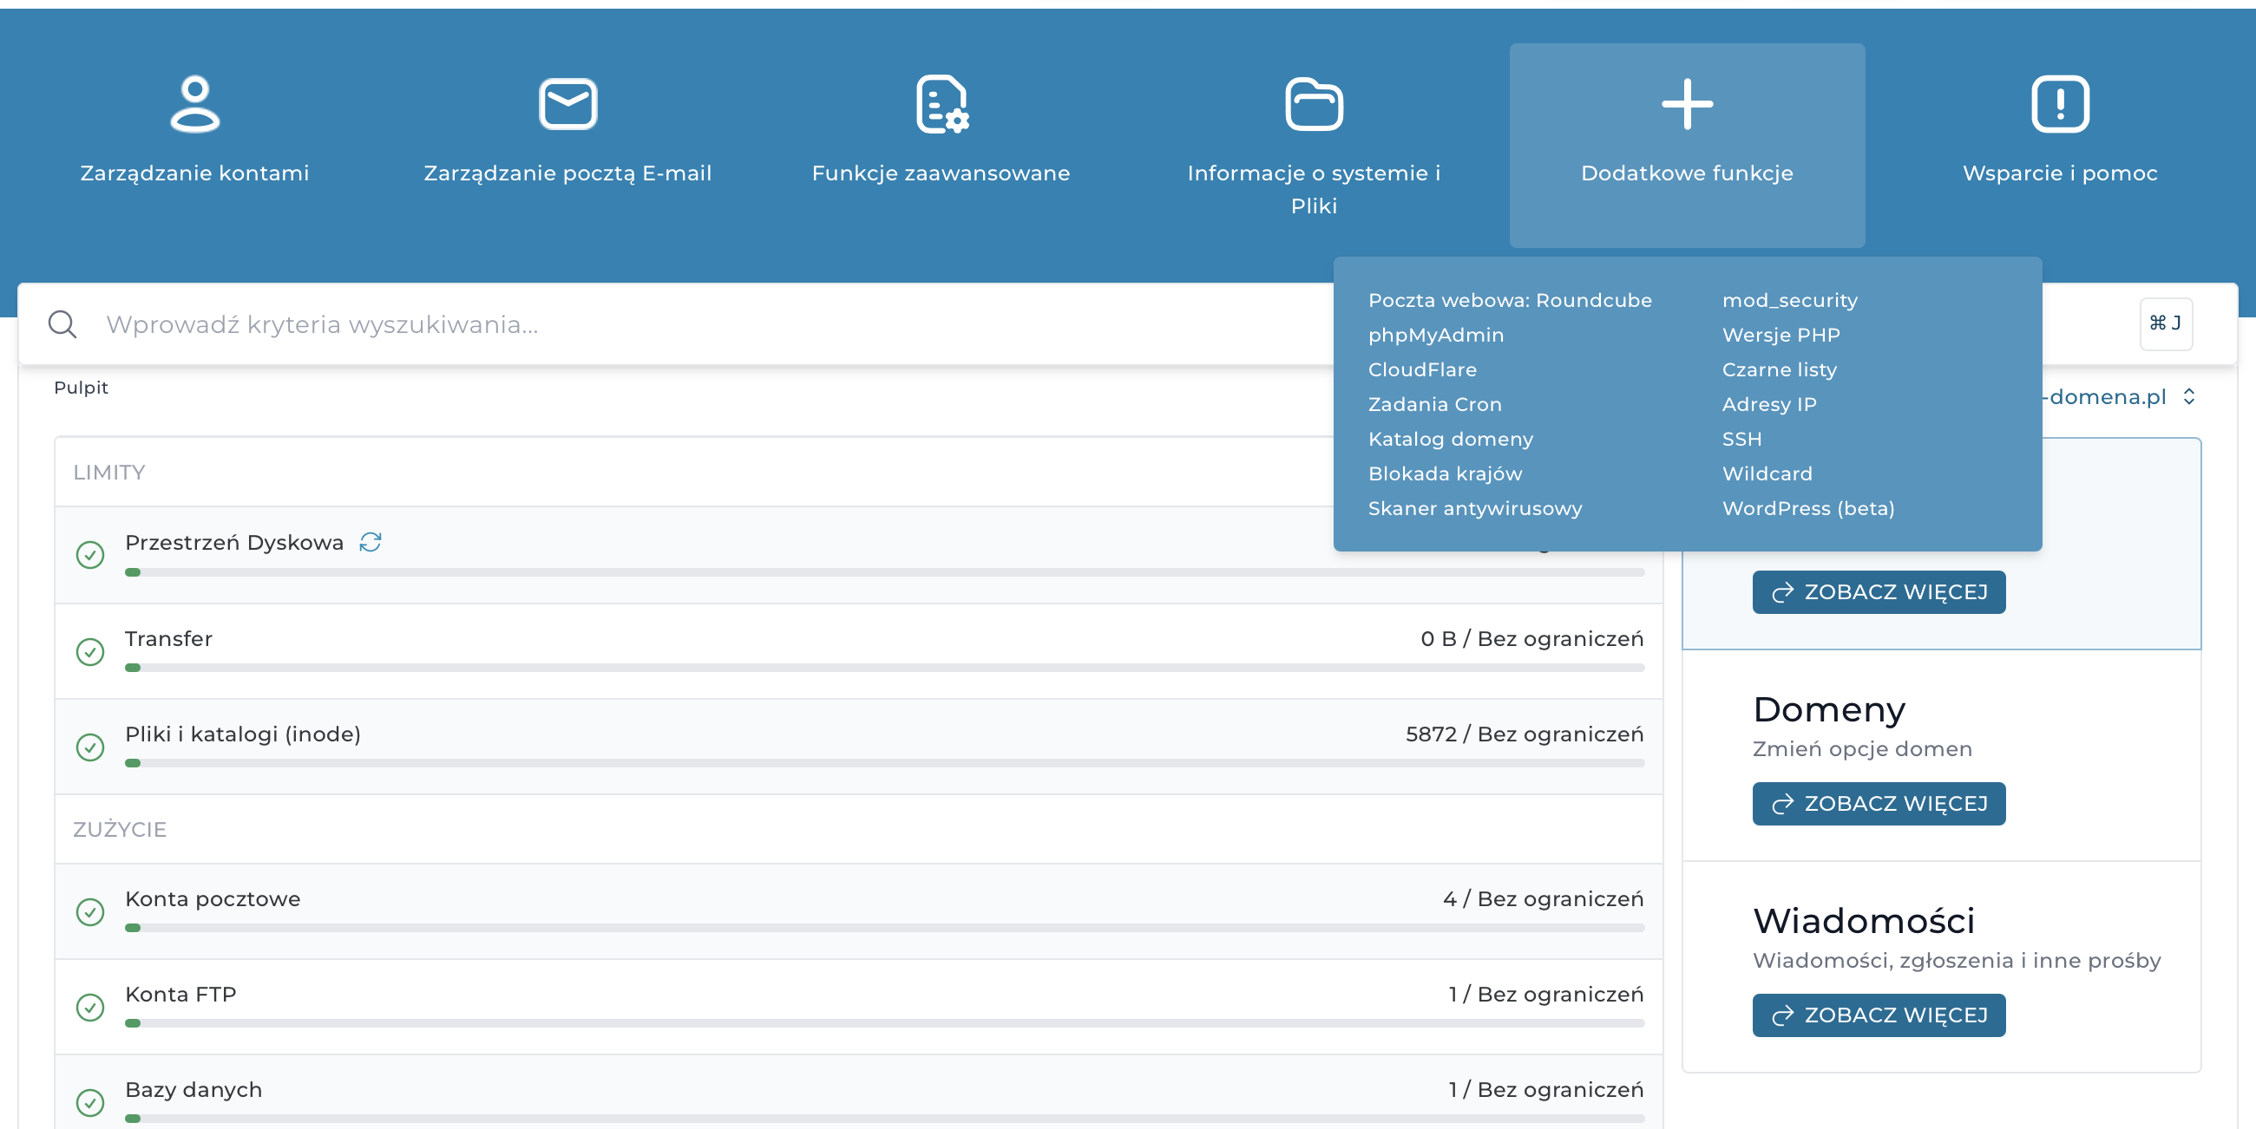The width and height of the screenshot is (2256, 1129).
Task: Click the green check icon beside Transfer
Action: tap(90, 651)
